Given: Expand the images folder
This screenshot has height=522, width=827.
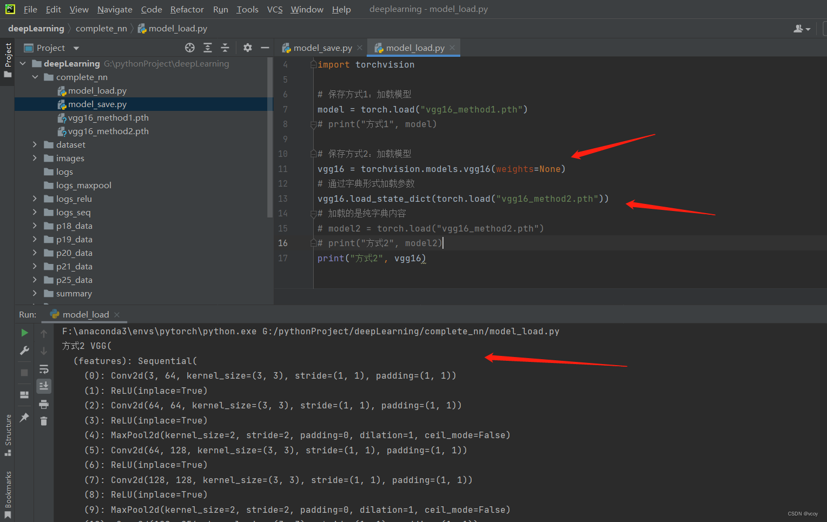Looking at the screenshot, I should [x=35, y=158].
